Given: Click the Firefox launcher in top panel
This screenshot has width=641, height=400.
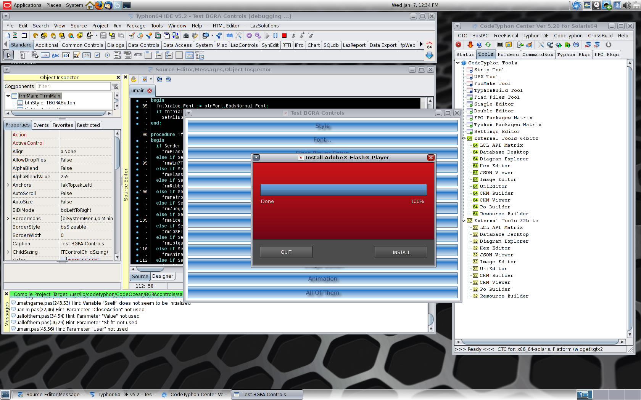Looking at the screenshot, I should [99, 5].
